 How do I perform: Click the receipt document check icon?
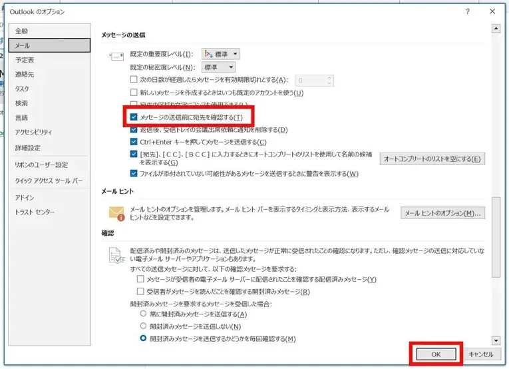pos(116,255)
